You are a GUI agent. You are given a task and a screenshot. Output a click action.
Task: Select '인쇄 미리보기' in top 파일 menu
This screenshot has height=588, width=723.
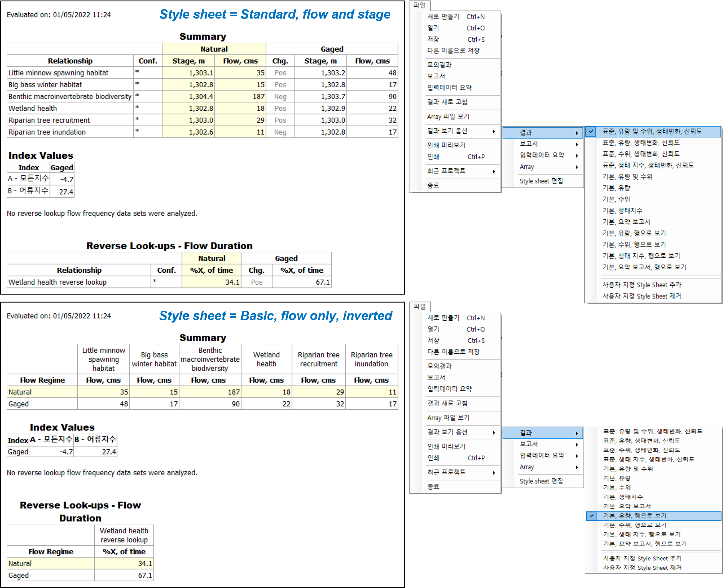(x=446, y=145)
